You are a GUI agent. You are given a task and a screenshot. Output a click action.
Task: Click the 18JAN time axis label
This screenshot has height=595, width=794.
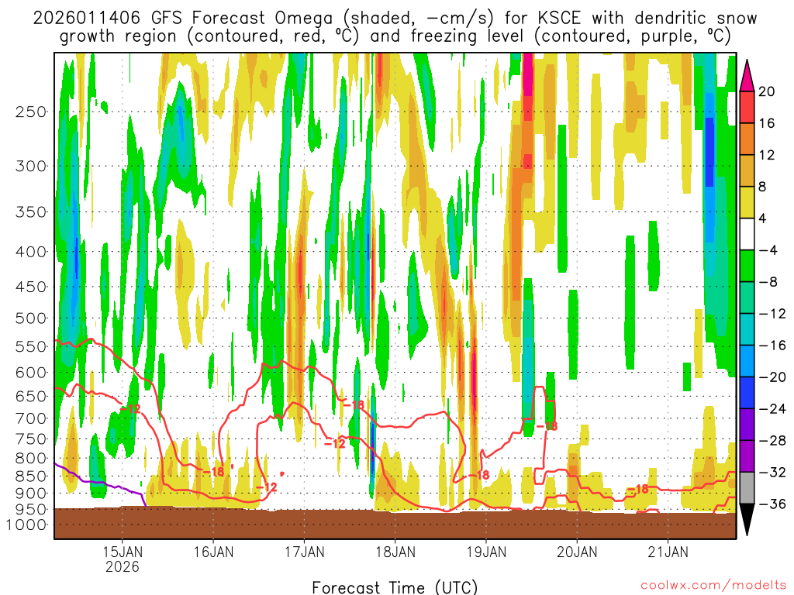pyautogui.click(x=395, y=552)
